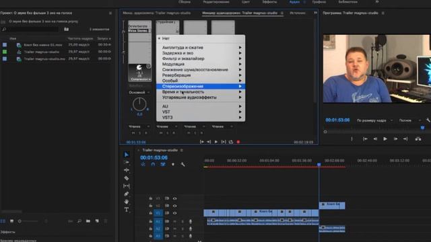Solo the A1 audio track

pos(183,221)
